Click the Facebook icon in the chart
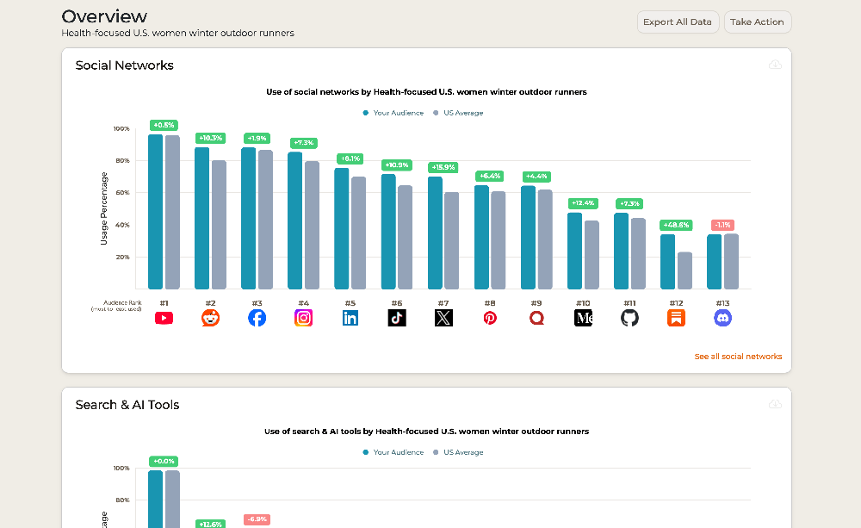861x528 pixels. pyautogui.click(x=257, y=317)
